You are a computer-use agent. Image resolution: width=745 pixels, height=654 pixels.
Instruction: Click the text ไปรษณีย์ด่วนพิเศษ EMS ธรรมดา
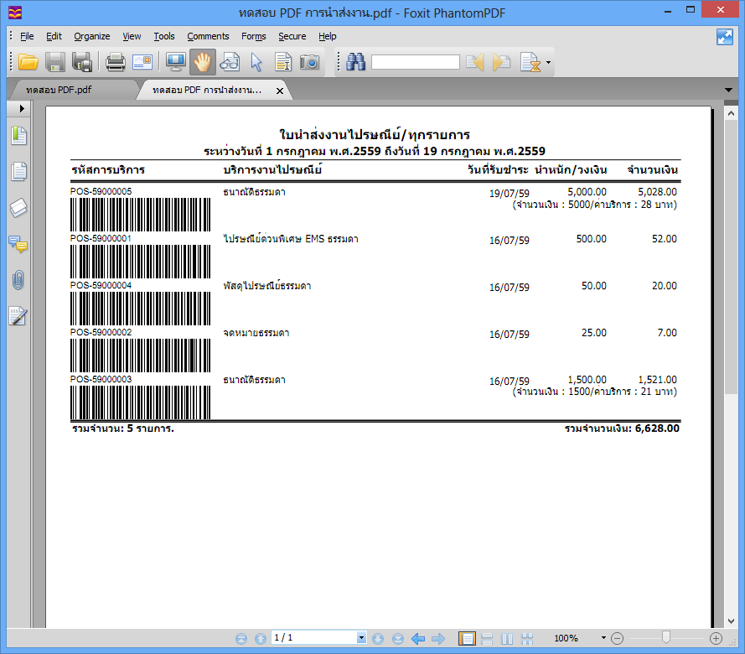[291, 239]
